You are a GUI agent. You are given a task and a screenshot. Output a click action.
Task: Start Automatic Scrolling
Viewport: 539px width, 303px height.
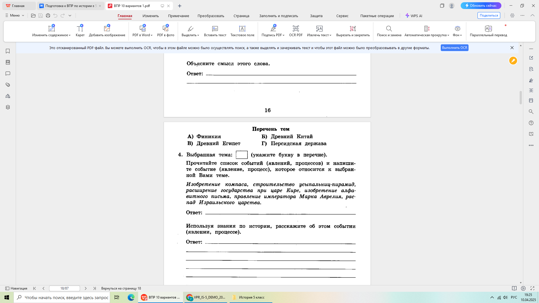click(427, 31)
